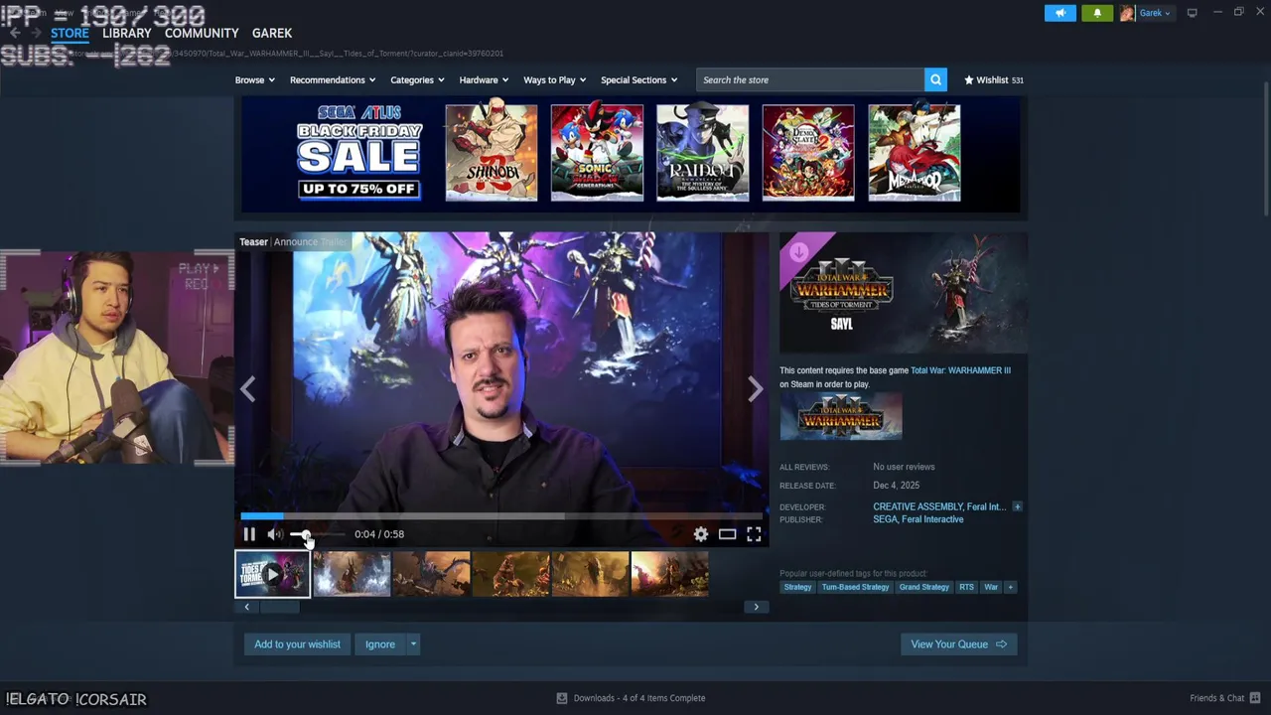This screenshot has width=1271, height=715.
Task: Expand Special Sections menu
Action: (x=638, y=79)
